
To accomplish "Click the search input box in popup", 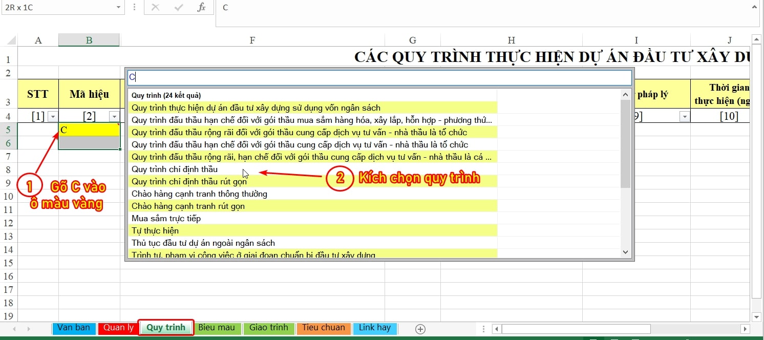I will tap(379, 77).
